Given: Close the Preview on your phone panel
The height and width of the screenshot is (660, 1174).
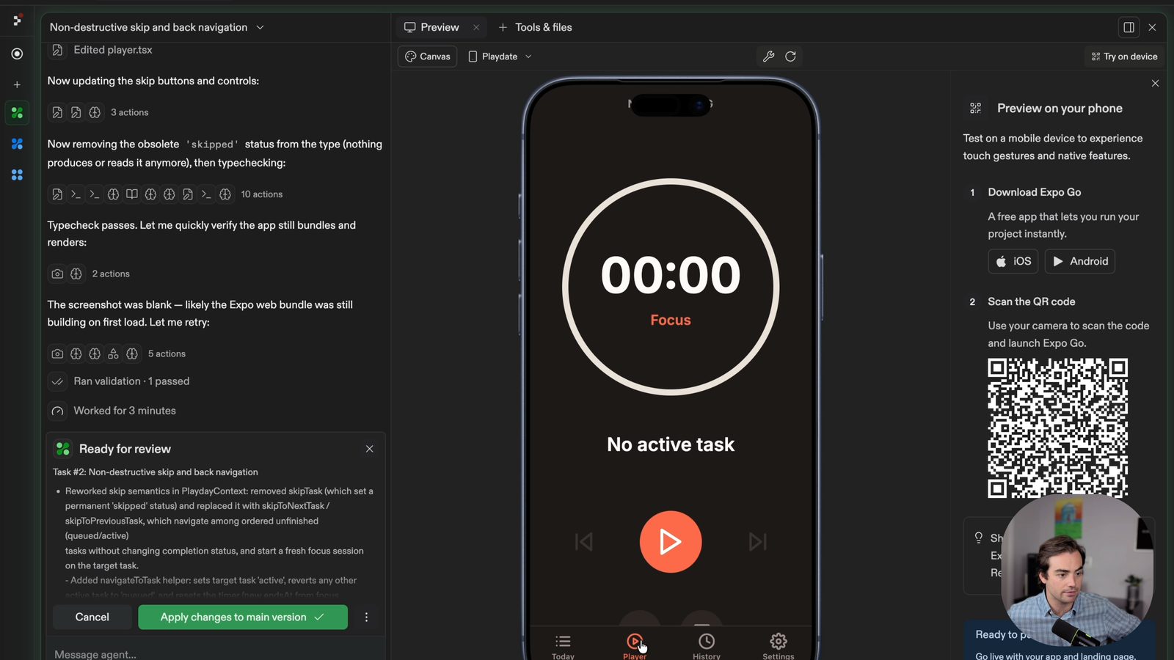Looking at the screenshot, I should [x=1155, y=84].
